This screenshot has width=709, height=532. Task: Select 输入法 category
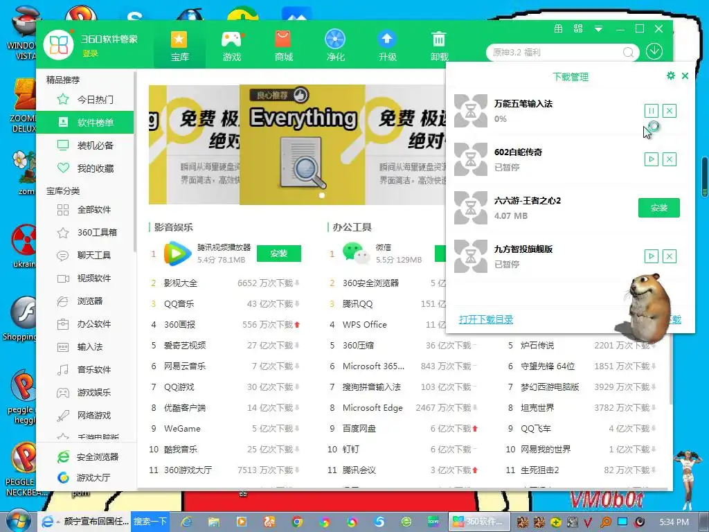click(85, 347)
